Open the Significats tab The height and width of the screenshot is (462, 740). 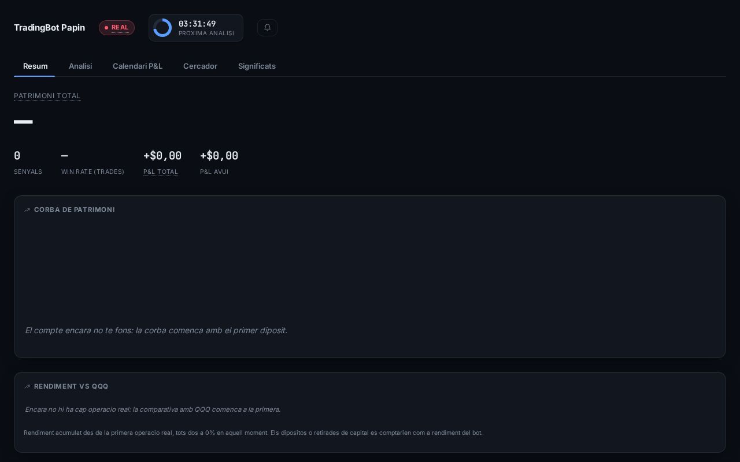click(257, 66)
